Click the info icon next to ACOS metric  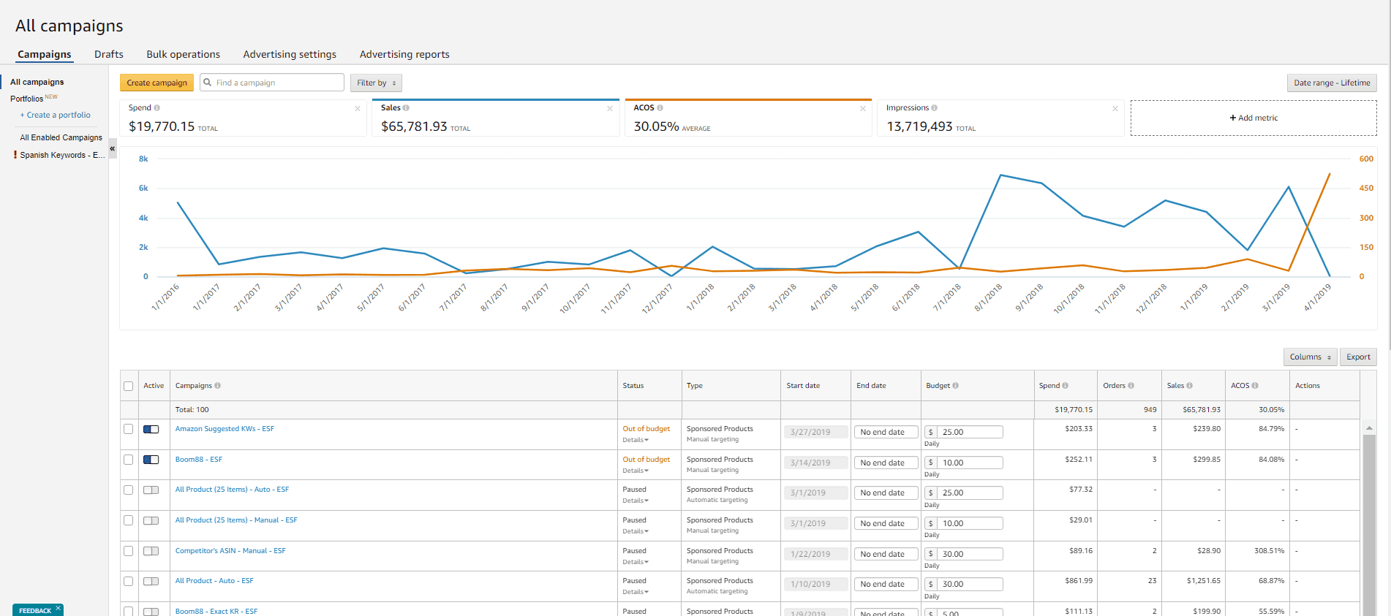pos(660,108)
